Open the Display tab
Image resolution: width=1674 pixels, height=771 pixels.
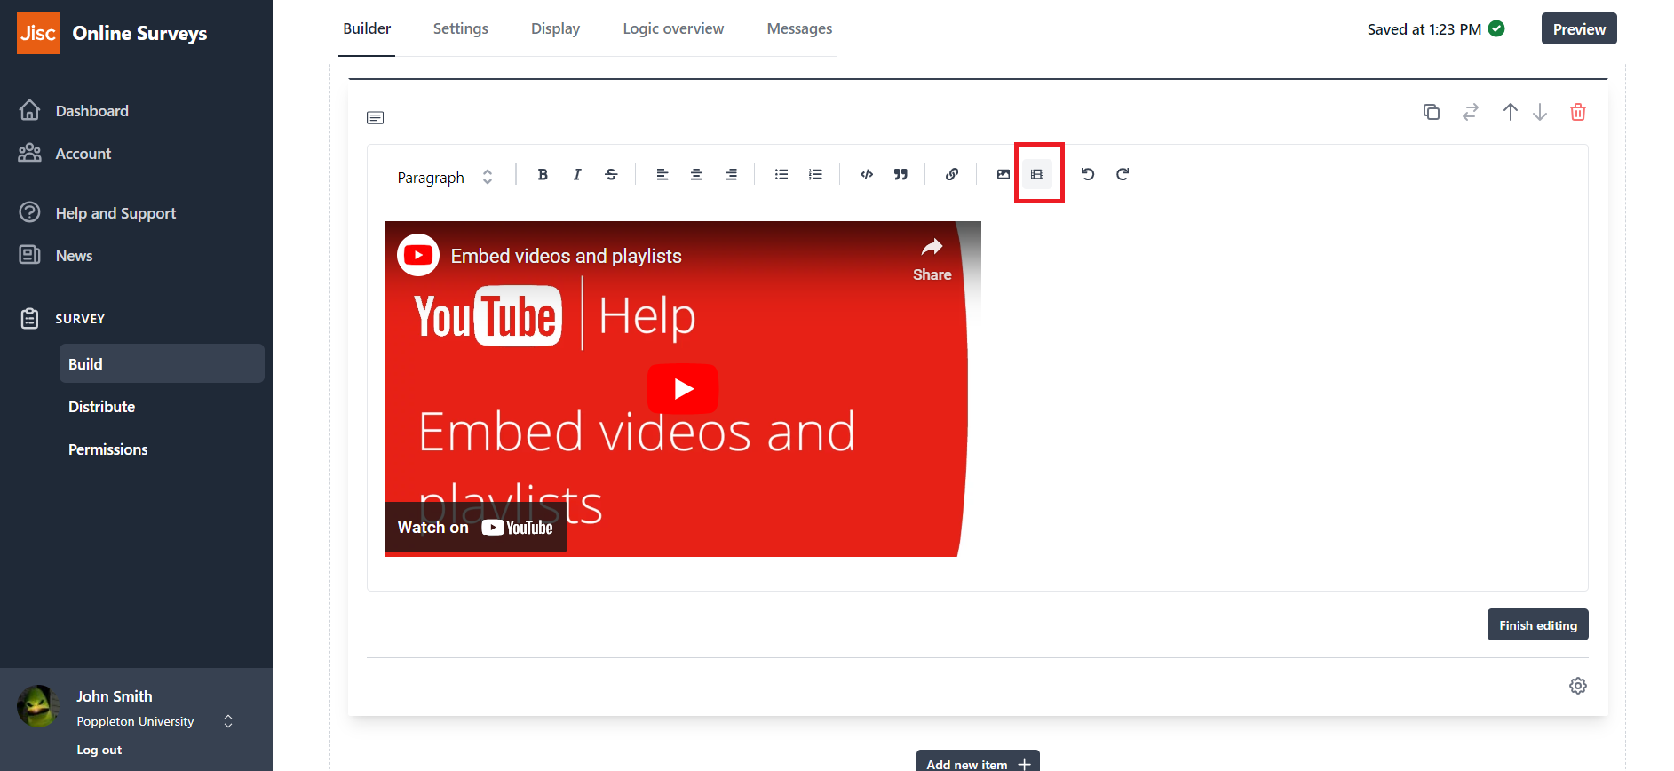click(555, 28)
